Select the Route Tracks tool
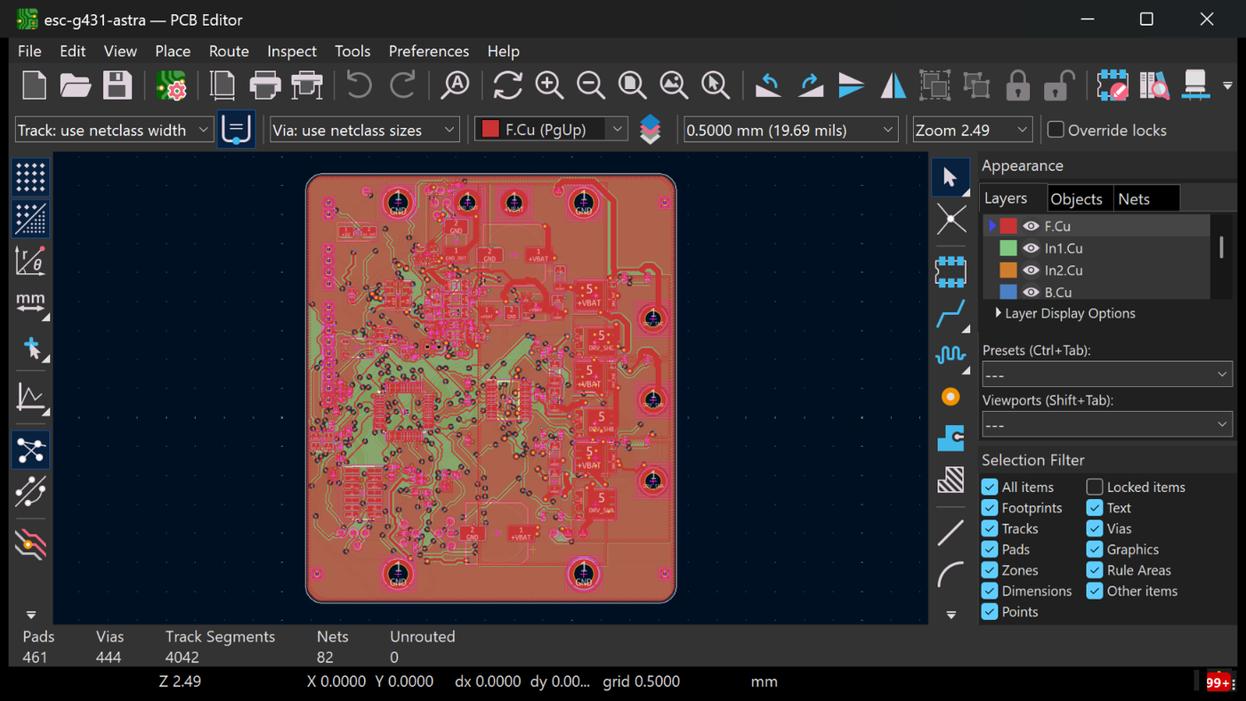 [951, 313]
